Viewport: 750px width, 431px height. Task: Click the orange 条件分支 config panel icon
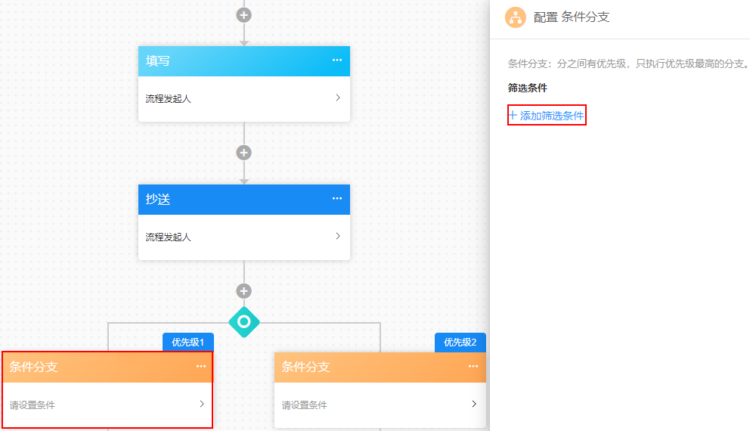(x=516, y=17)
